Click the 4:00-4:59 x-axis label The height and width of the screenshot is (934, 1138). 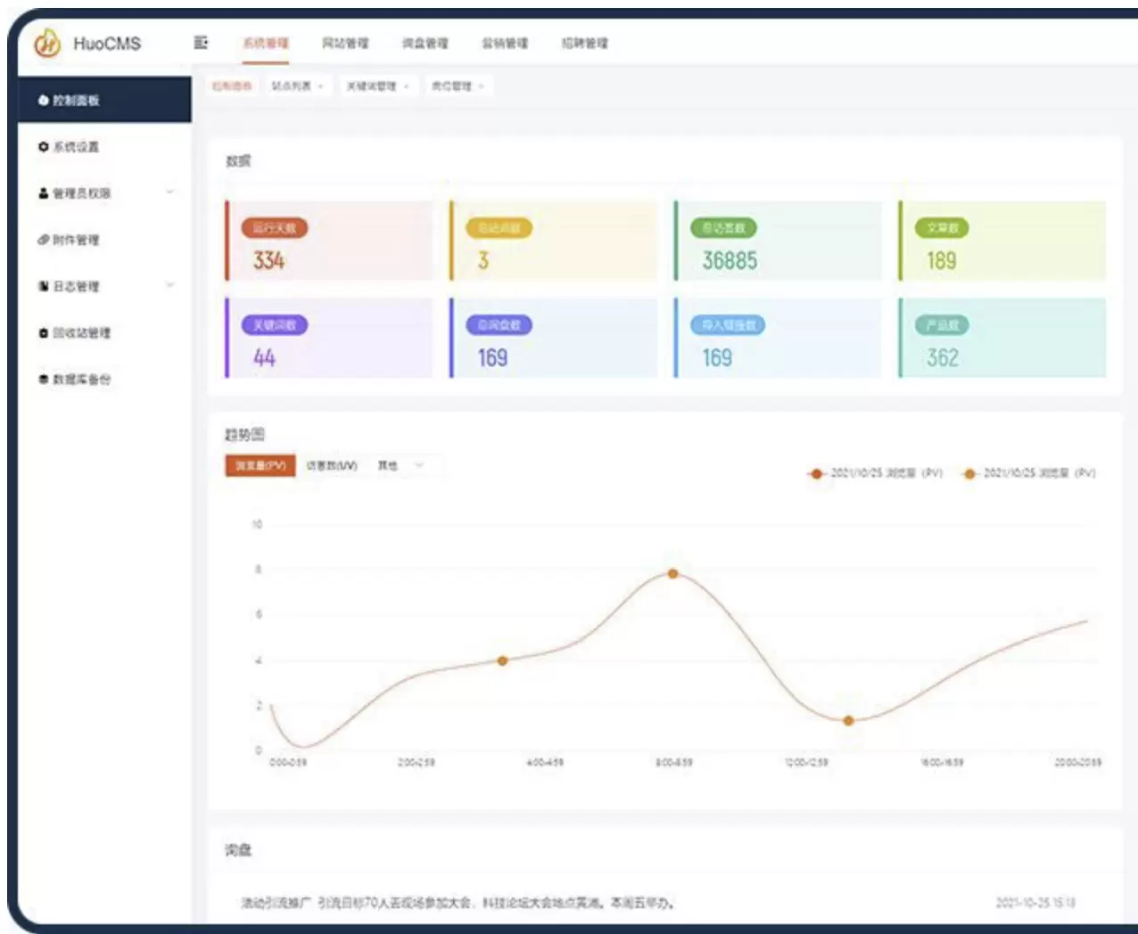(x=545, y=763)
